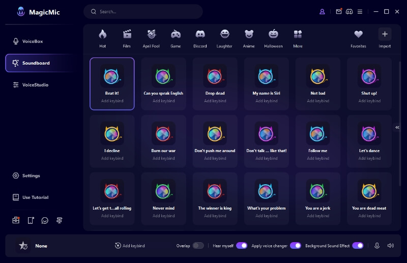Disable Hear myself
This screenshot has height=263, width=407.
[x=242, y=246]
